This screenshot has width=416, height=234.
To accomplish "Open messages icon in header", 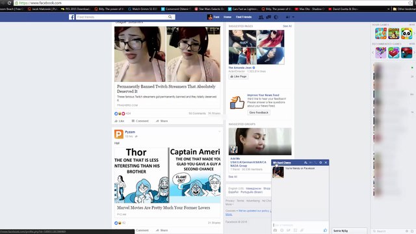I will coord(268,17).
